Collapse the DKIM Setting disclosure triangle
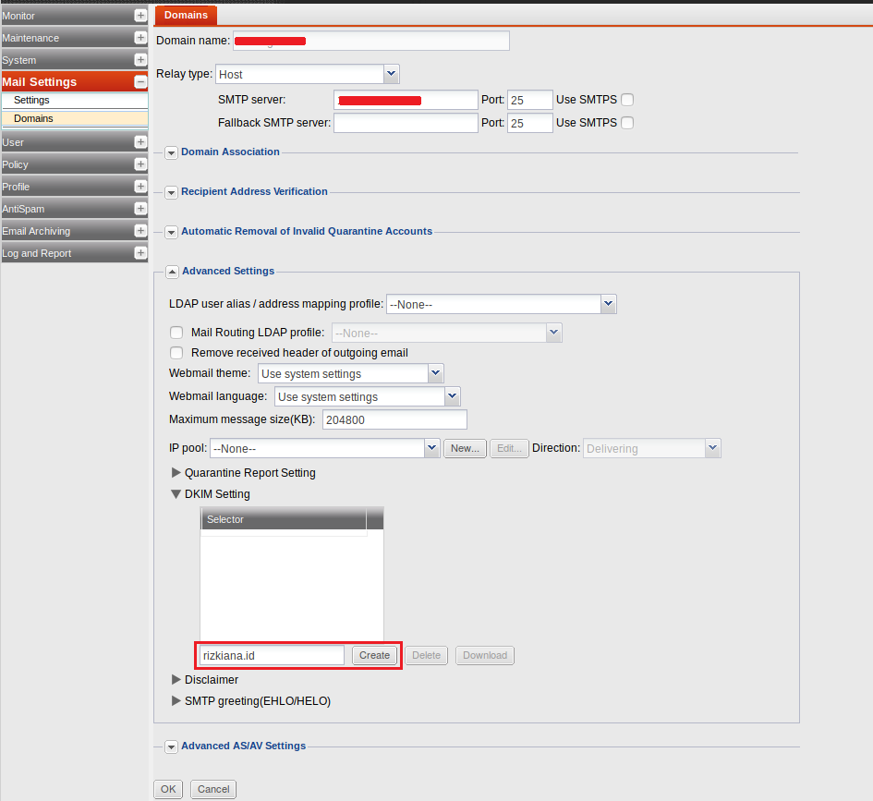 pos(176,493)
